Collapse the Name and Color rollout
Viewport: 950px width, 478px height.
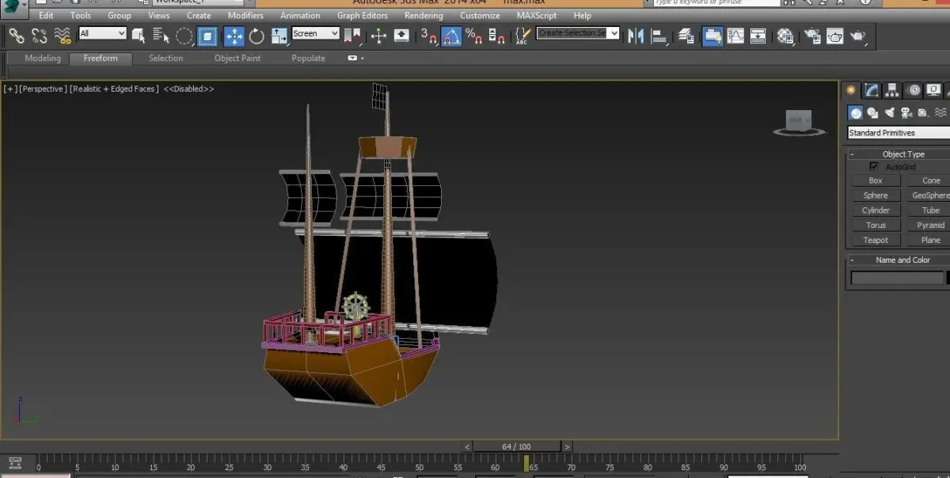(853, 260)
